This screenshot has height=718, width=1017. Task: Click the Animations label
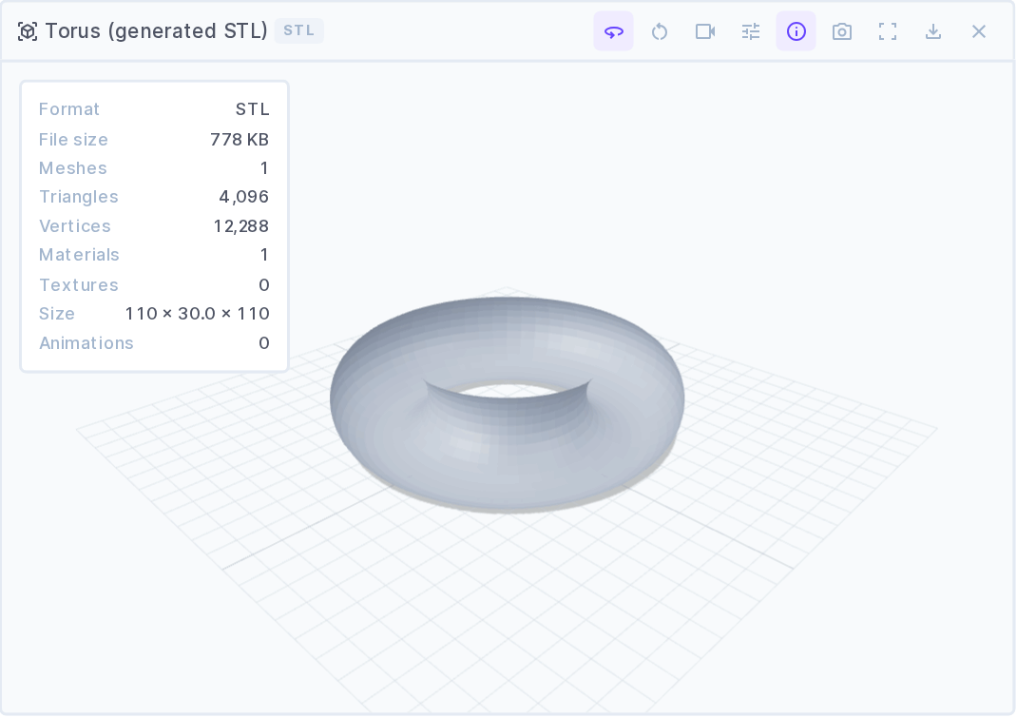click(86, 342)
